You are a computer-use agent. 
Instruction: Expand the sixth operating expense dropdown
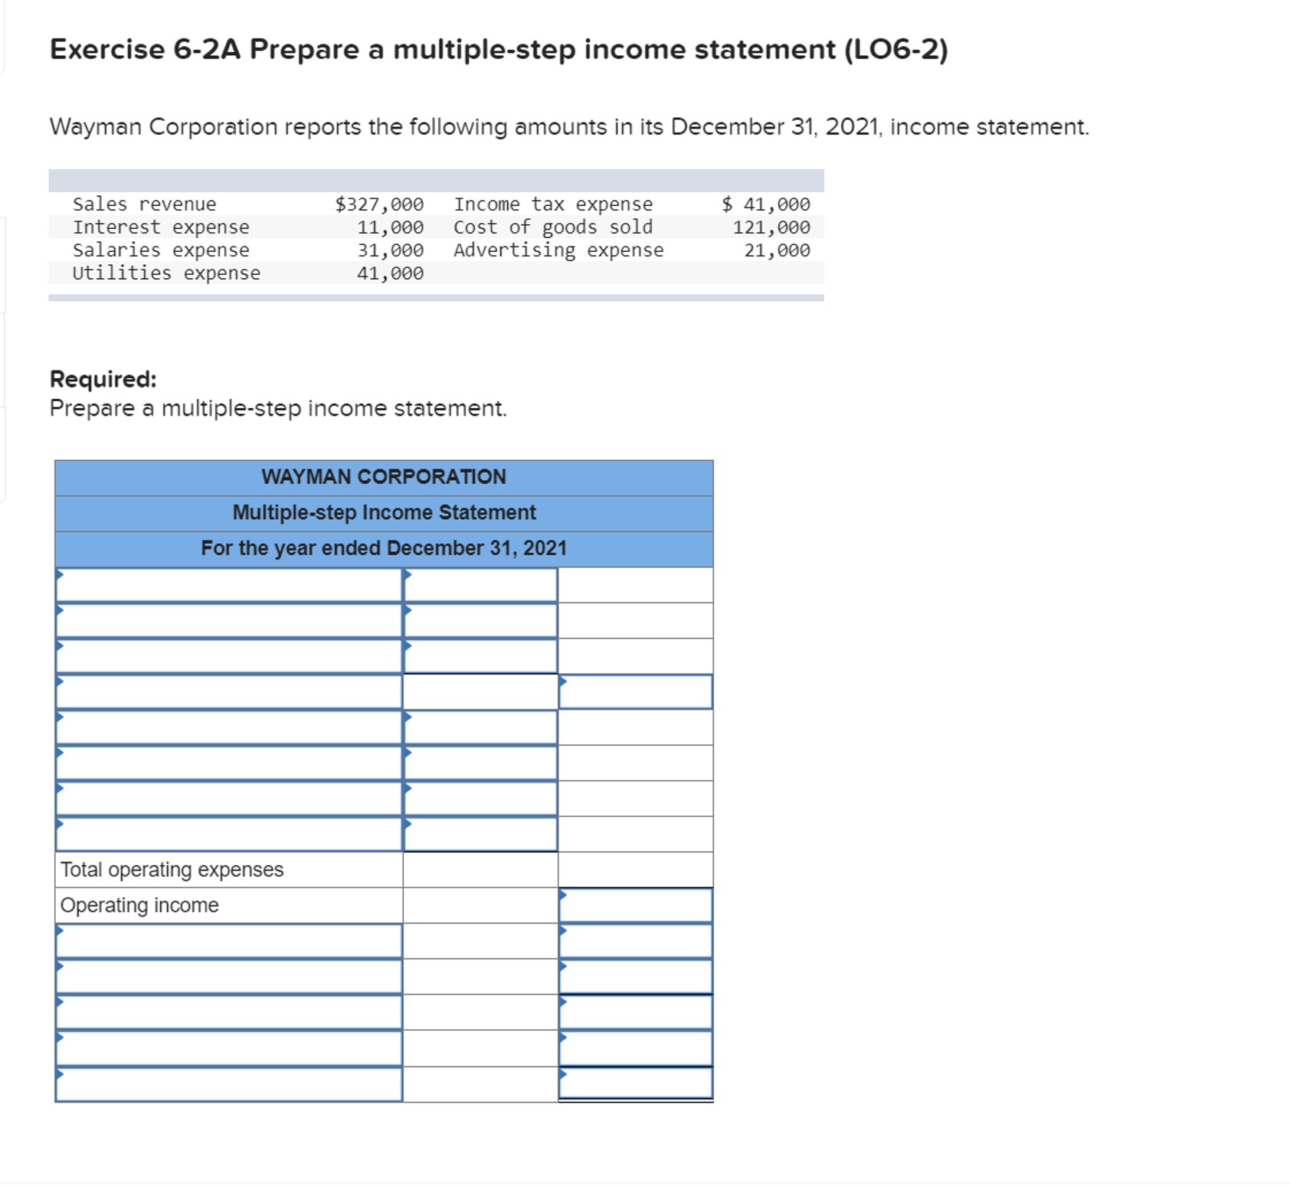230,761
